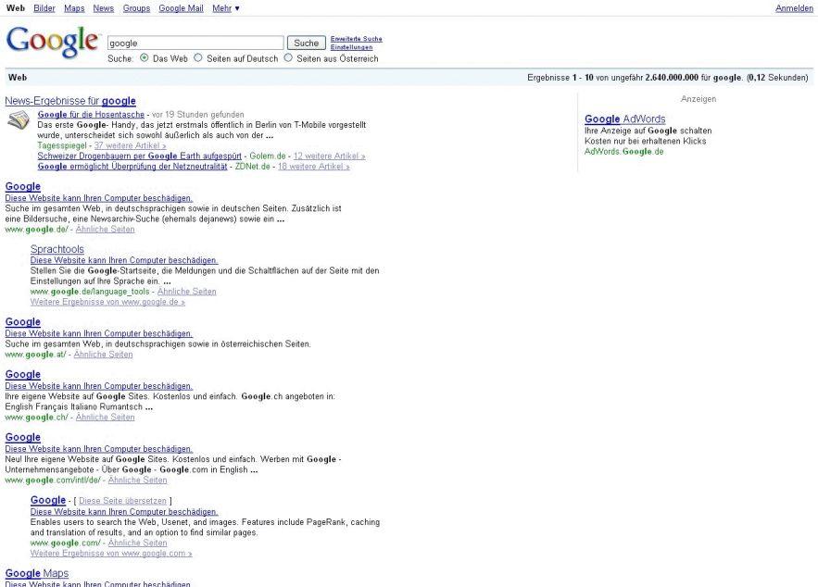
Task: Click the newspaper icon beside the news results
Action: point(19,120)
